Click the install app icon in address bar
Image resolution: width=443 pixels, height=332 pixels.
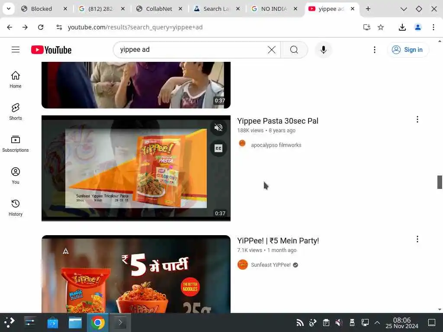366,27
